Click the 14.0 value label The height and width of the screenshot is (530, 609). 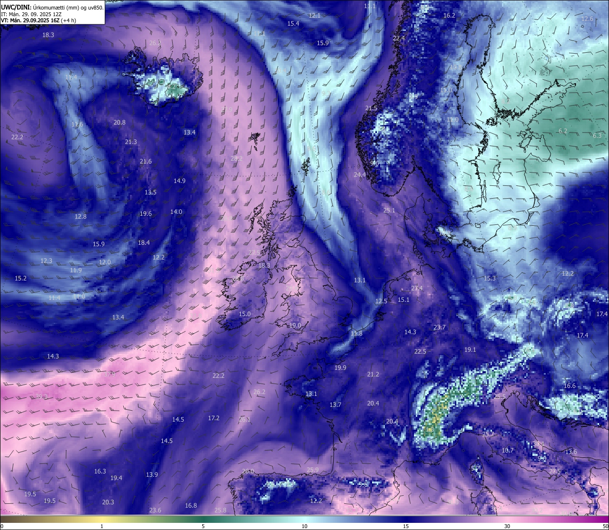pyautogui.click(x=176, y=212)
